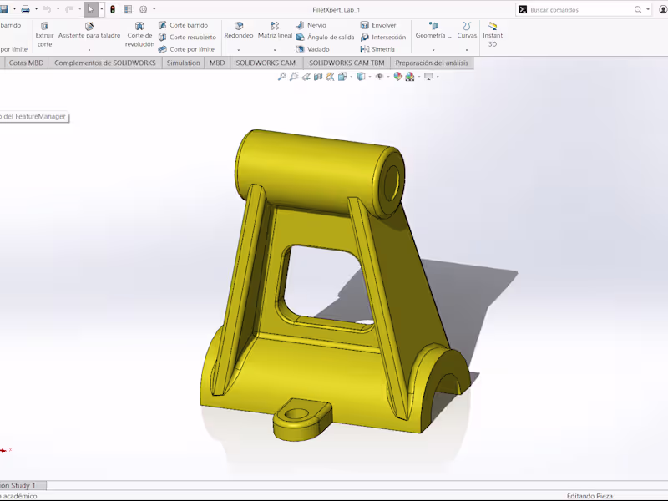668x501 pixels.
Task: Click Zoom to Area magnifier icon
Action: (294, 77)
